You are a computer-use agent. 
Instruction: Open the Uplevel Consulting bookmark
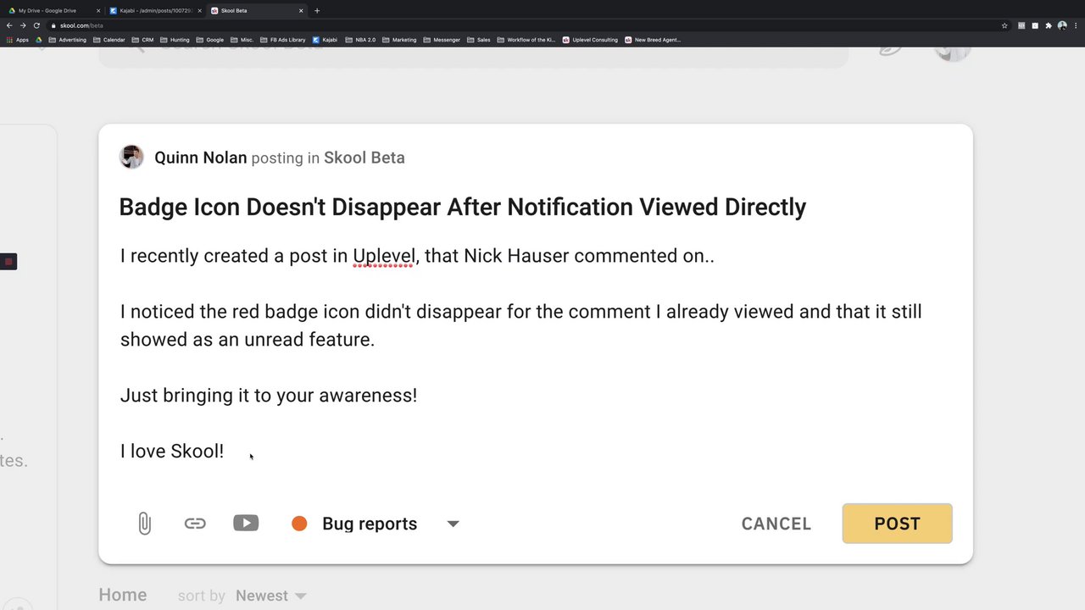pos(590,40)
